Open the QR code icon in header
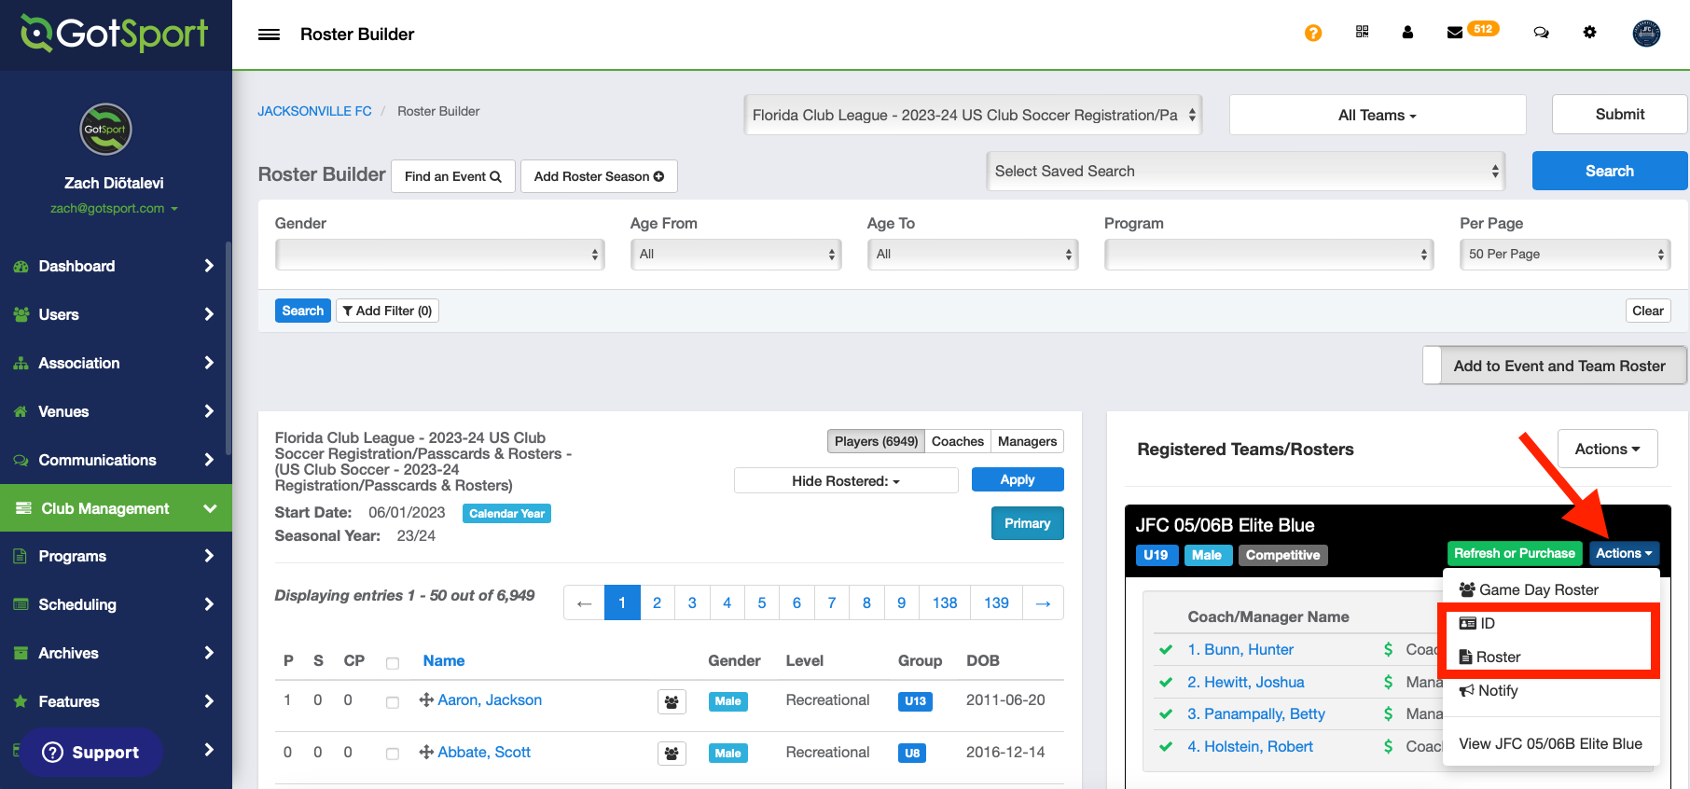Viewport: 1690px width, 789px height. (1362, 33)
